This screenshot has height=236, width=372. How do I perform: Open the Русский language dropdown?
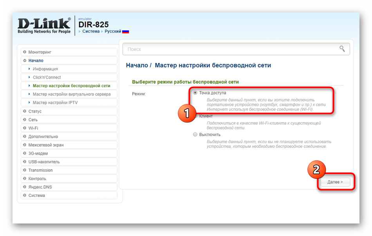click(x=112, y=31)
